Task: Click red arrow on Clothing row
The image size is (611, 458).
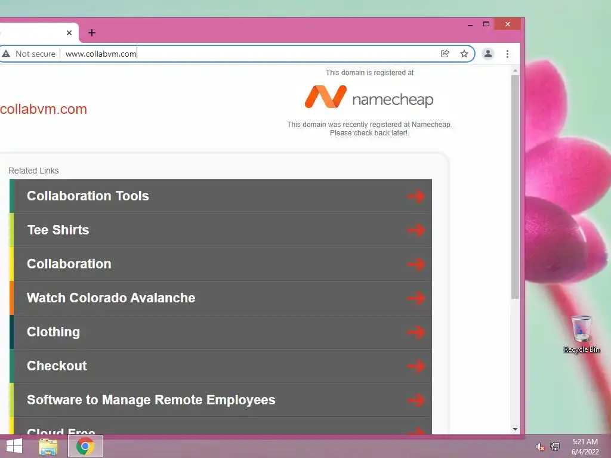Action: point(416,332)
